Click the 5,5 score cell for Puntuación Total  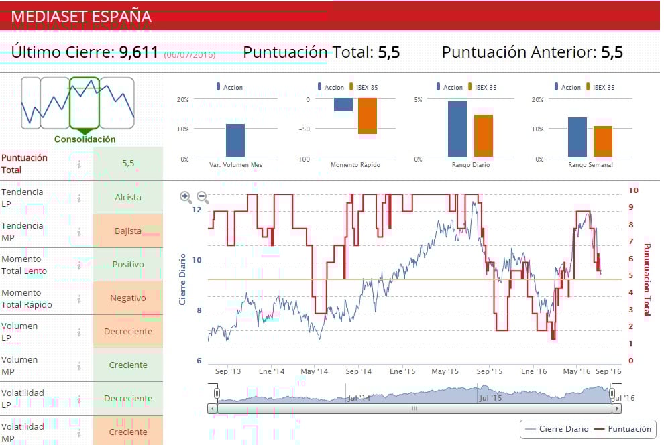point(128,164)
